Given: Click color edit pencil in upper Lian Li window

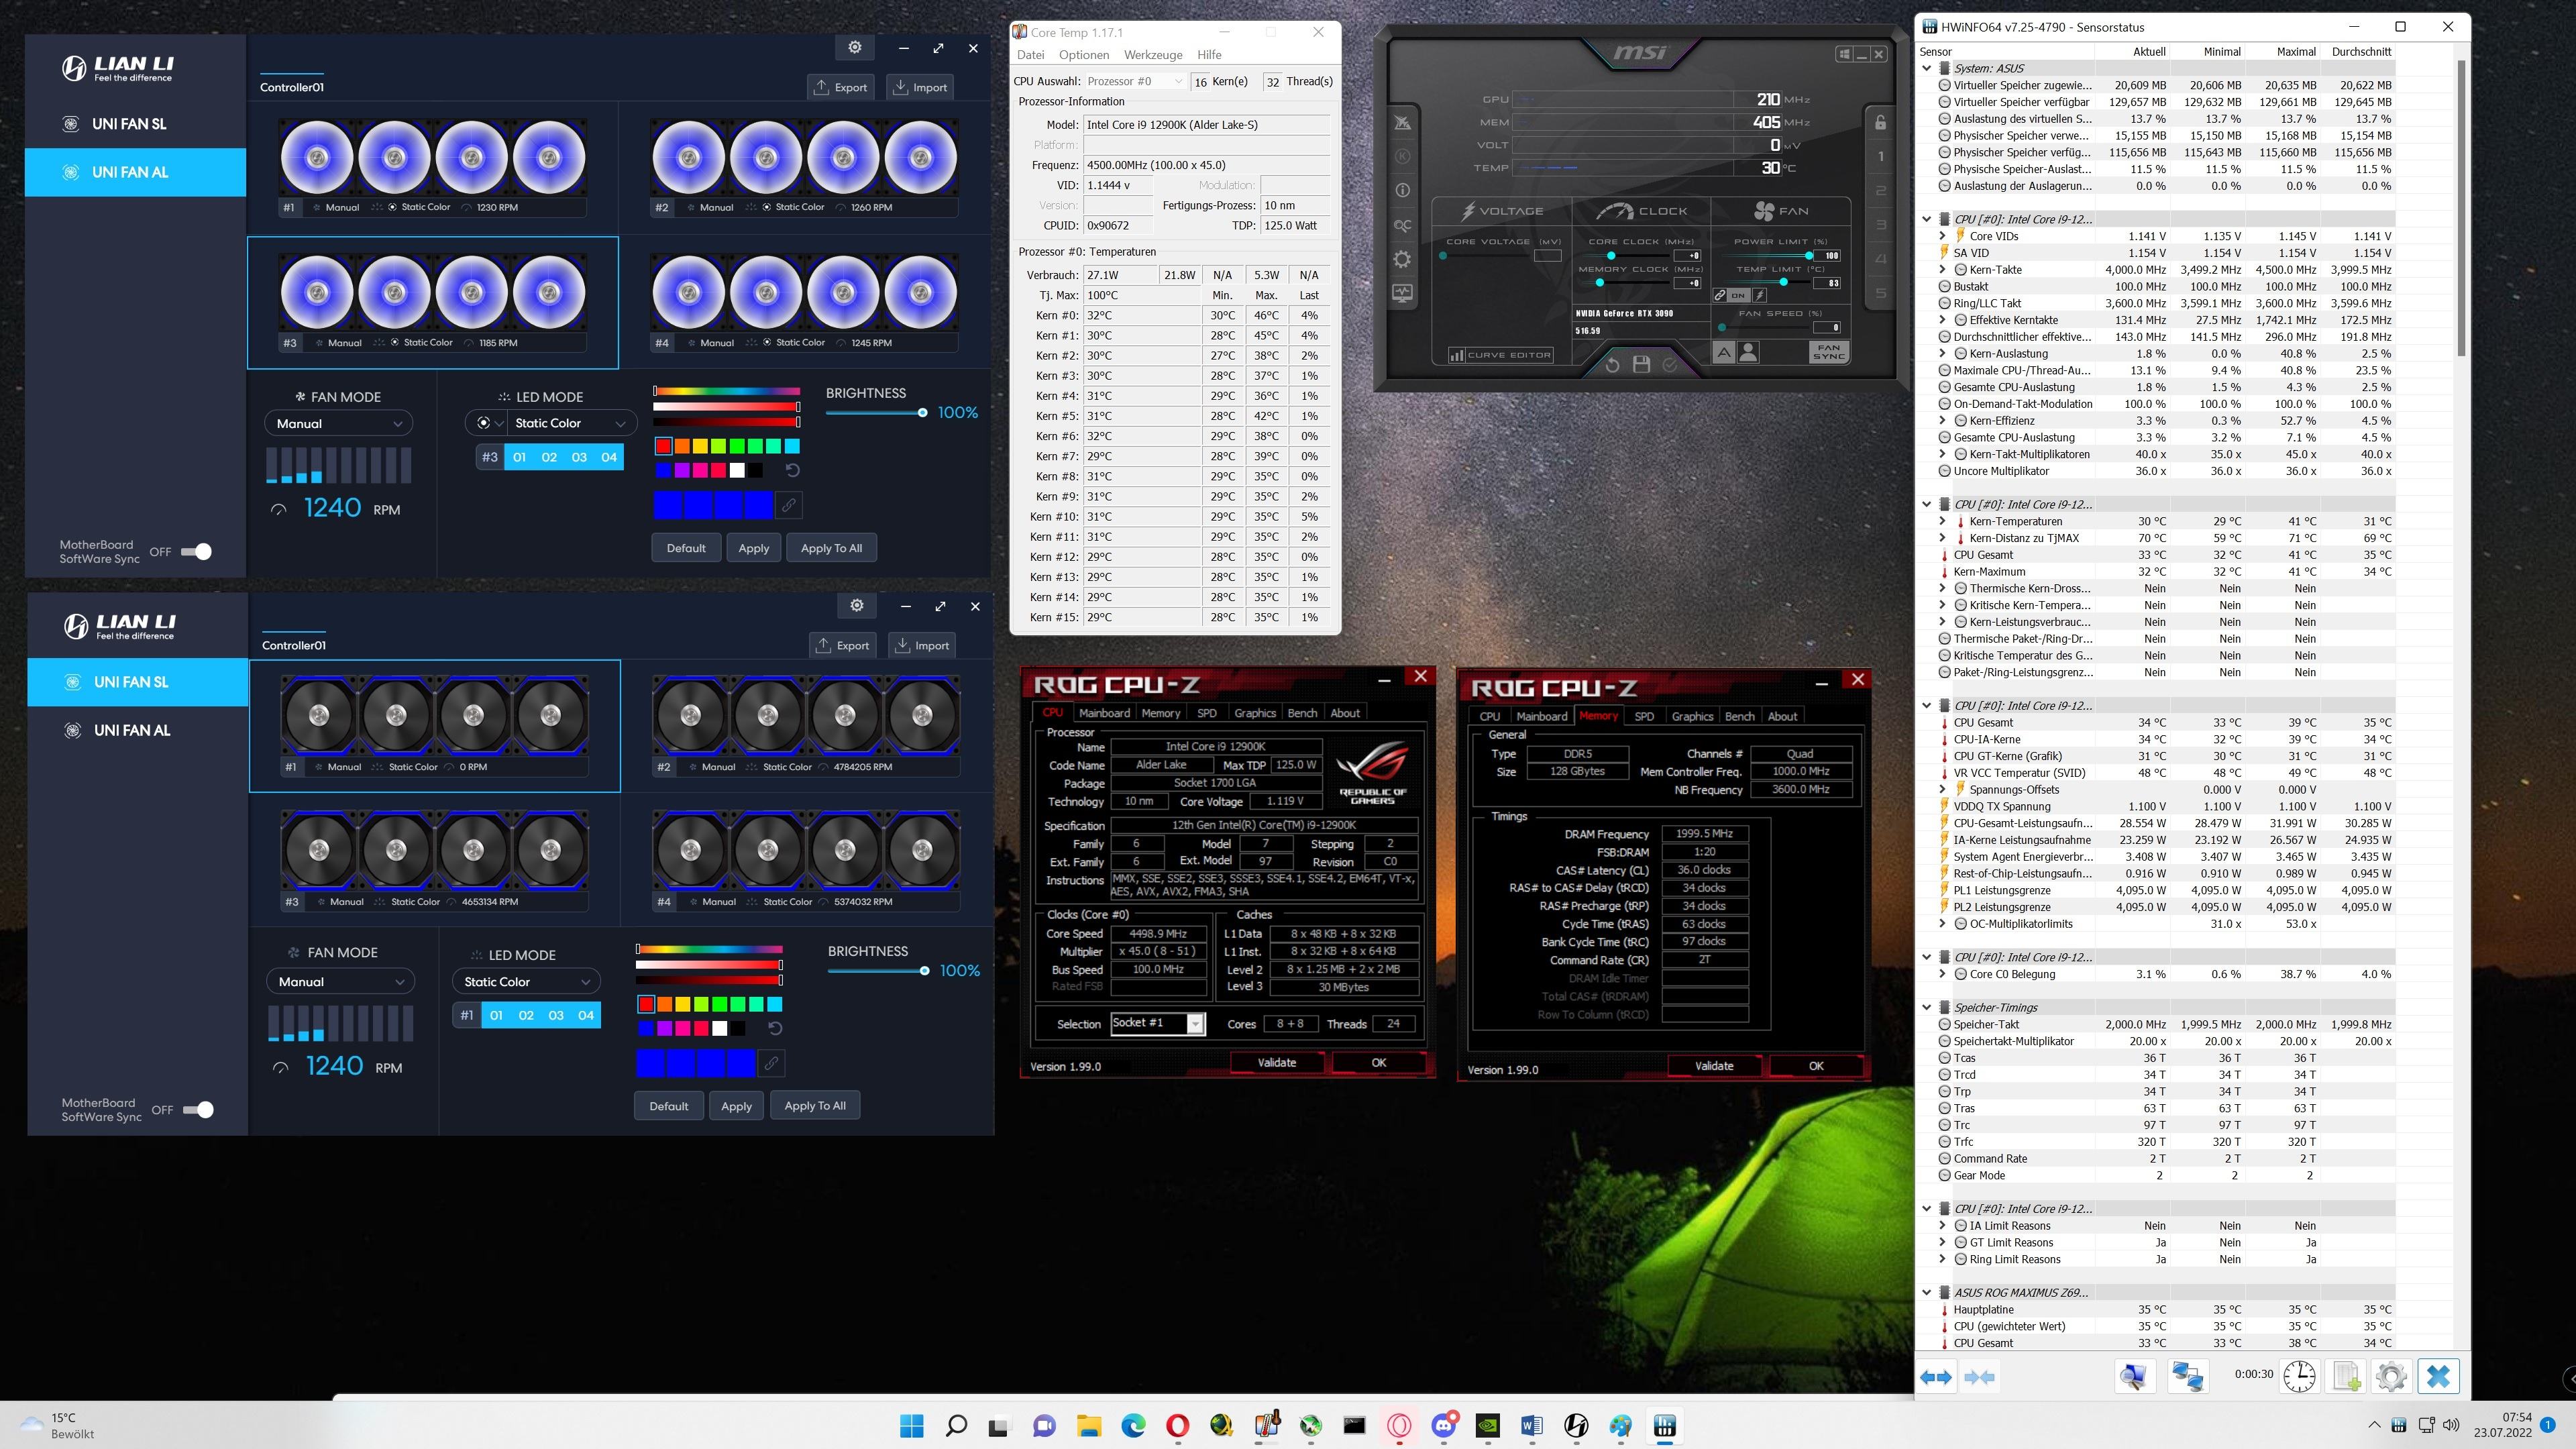Looking at the screenshot, I should [x=789, y=505].
